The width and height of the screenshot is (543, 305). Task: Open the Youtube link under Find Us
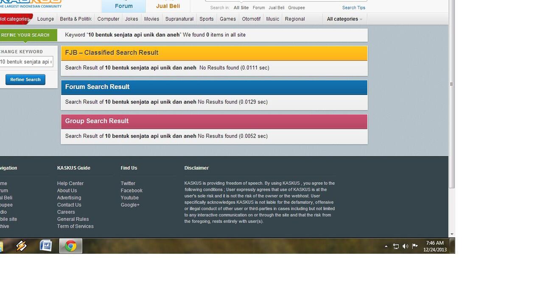coord(130,198)
